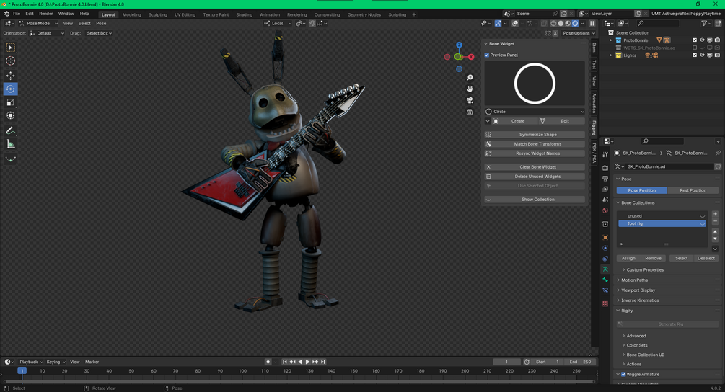This screenshot has height=392, width=725.
Task: Expand the Viewport Display panel
Action: click(x=638, y=290)
